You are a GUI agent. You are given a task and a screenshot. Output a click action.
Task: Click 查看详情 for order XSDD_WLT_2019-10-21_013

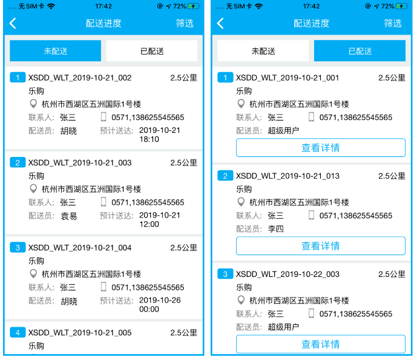pyautogui.click(x=321, y=246)
